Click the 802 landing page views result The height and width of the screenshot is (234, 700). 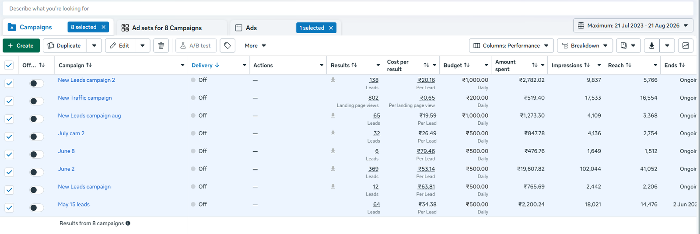373,98
